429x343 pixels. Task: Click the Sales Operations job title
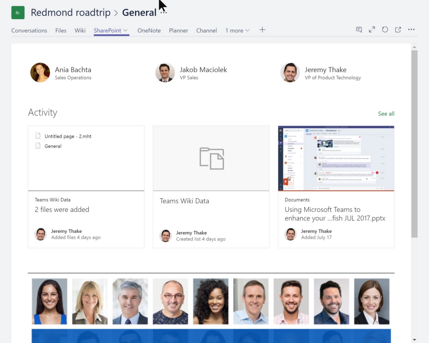73,78
